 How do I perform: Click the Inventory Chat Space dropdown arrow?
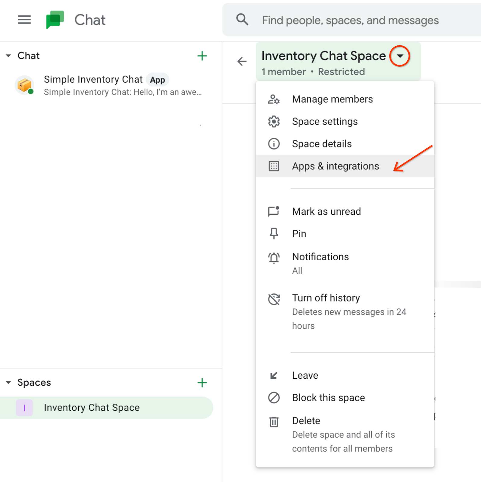(400, 56)
